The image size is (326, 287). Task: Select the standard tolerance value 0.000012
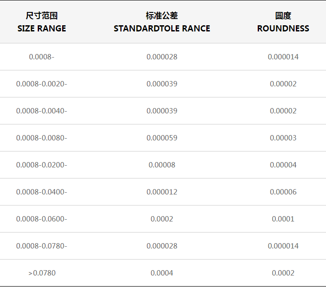[x=162, y=192]
